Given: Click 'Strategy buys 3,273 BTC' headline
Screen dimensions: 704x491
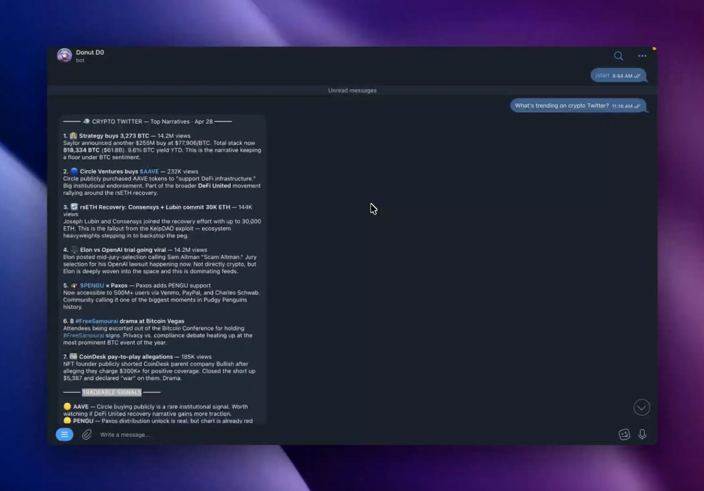Looking at the screenshot, I should pyautogui.click(x=114, y=136).
